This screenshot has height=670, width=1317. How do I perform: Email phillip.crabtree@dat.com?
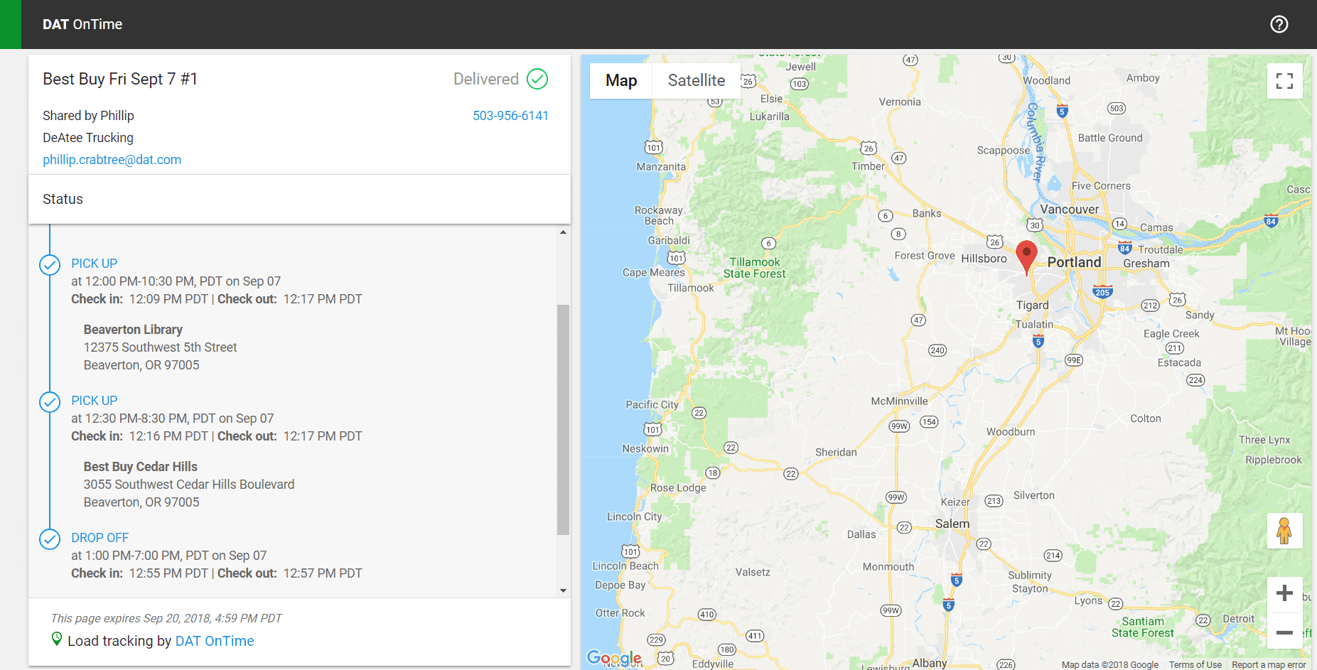[112, 160]
